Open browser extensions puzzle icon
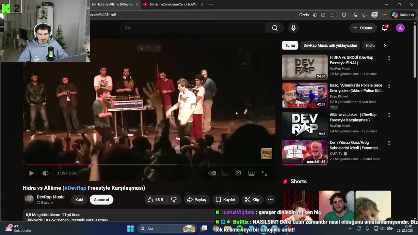Screen dimensions: 418x235 click(344, 15)
